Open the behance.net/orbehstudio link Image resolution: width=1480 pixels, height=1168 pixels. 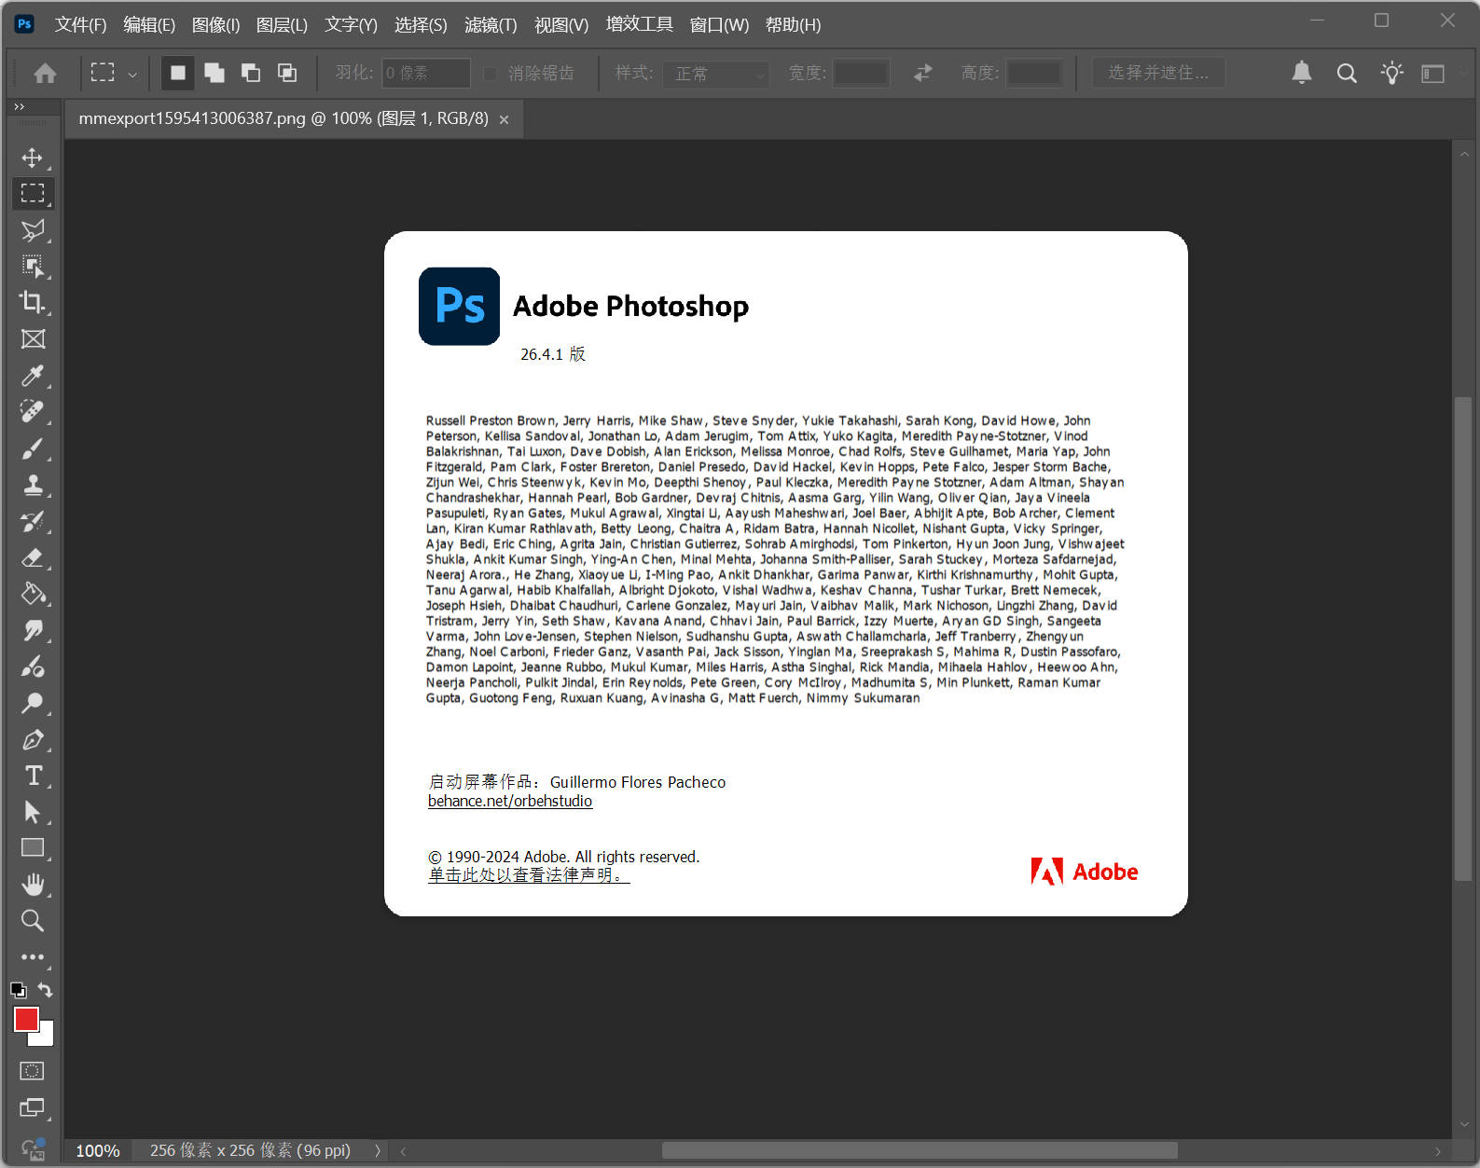(510, 801)
